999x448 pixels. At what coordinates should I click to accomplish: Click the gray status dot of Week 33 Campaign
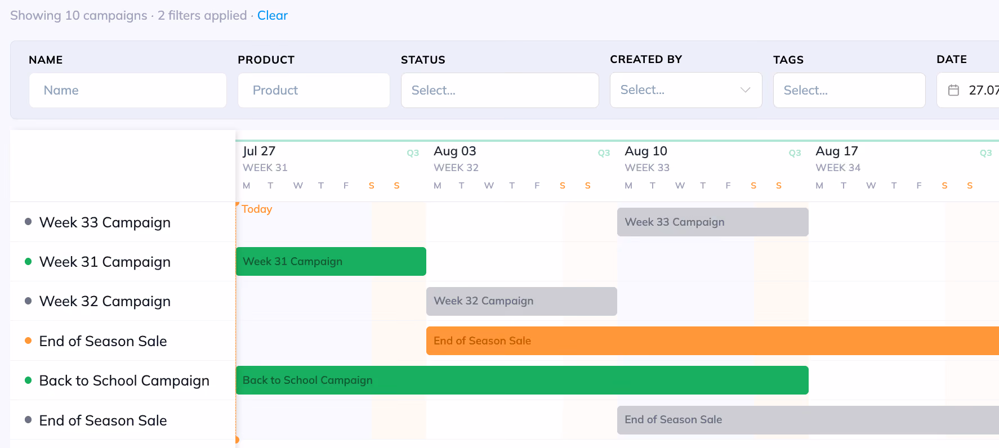[x=28, y=222]
